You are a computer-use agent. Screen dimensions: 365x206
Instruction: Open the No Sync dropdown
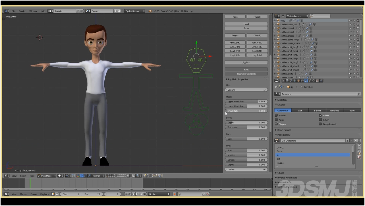coord(159,194)
